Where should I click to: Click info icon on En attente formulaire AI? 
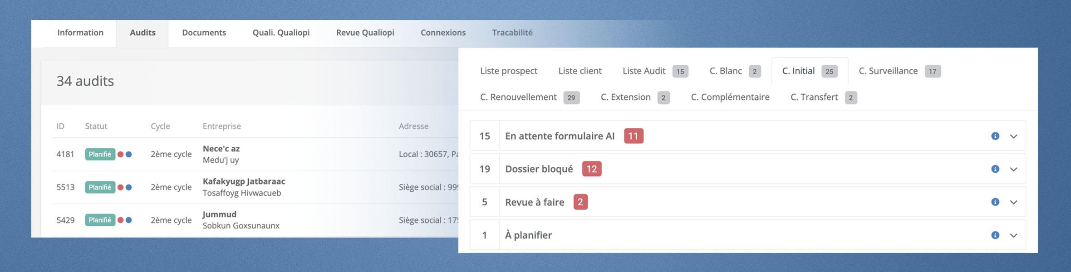pyautogui.click(x=995, y=136)
